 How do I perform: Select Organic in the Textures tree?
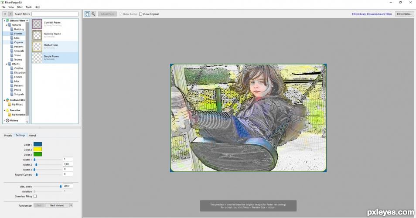(x=19, y=42)
